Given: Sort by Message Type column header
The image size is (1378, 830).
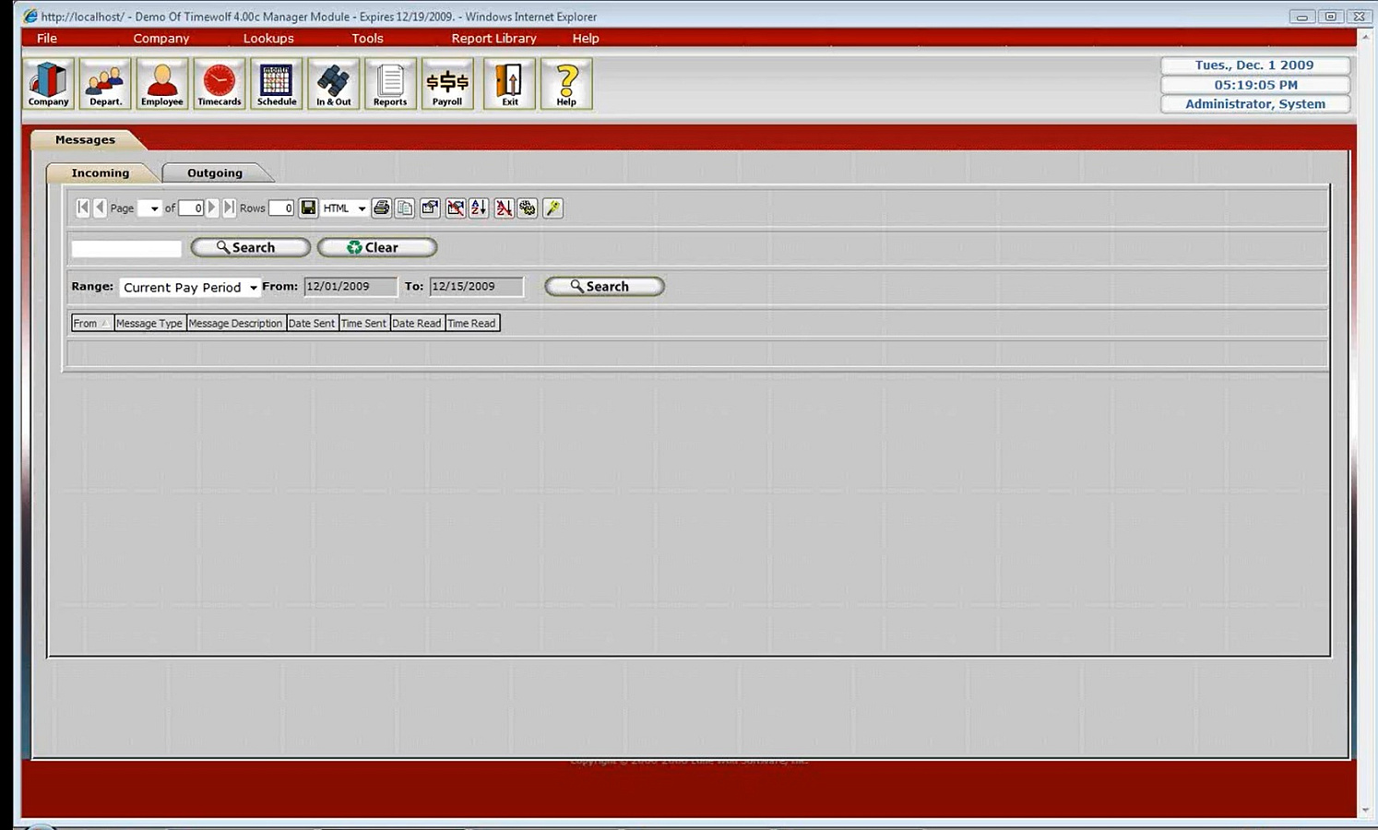Looking at the screenshot, I should (x=149, y=323).
